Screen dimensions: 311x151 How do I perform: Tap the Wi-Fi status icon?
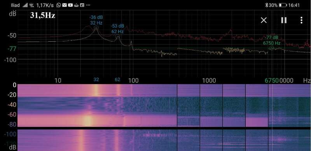point(31,5)
